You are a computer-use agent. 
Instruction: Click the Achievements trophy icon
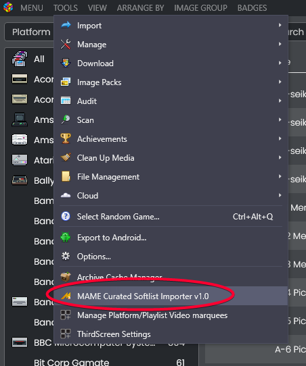pyautogui.click(x=66, y=138)
